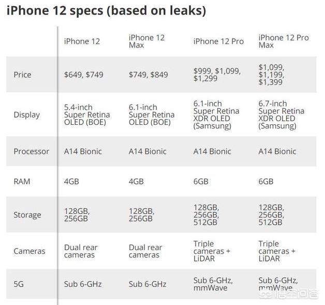Image resolution: width=325 pixels, height=305 pixels.
Task: Click the Price row label
Action: [22, 75]
